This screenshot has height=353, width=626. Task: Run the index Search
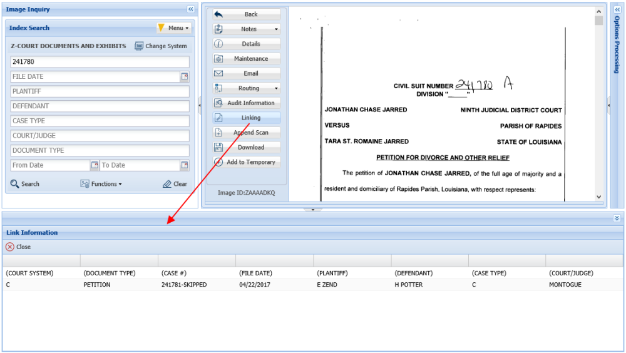tap(25, 183)
